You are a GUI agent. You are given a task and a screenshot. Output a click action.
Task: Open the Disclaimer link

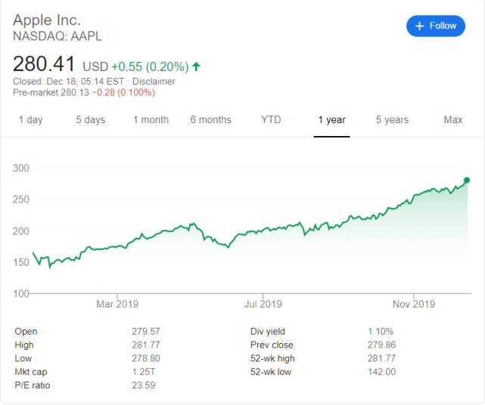pyautogui.click(x=154, y=82)
